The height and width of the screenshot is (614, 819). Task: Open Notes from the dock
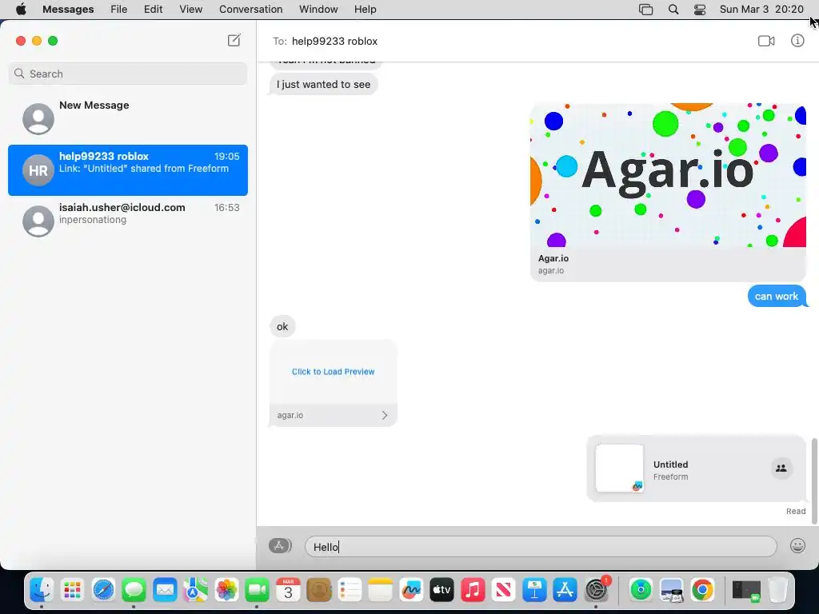click(x=380, y=590)
